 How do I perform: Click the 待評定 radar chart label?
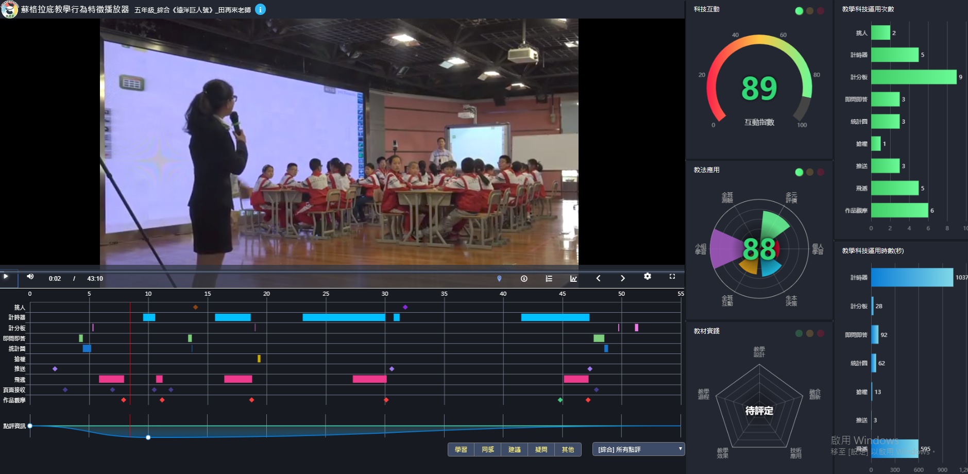[759, 411]
